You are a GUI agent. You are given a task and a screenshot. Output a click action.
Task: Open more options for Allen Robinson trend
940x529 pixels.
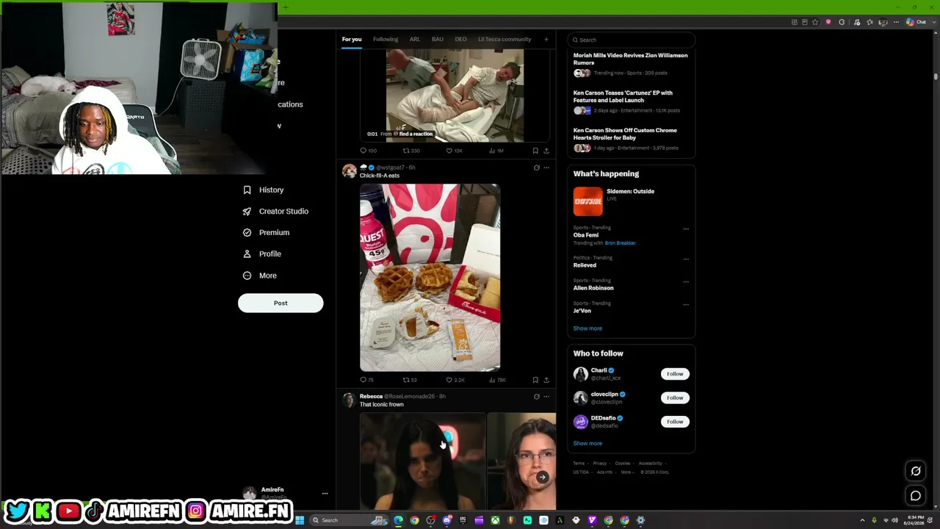pyautogui.click(x=686, y=281)
